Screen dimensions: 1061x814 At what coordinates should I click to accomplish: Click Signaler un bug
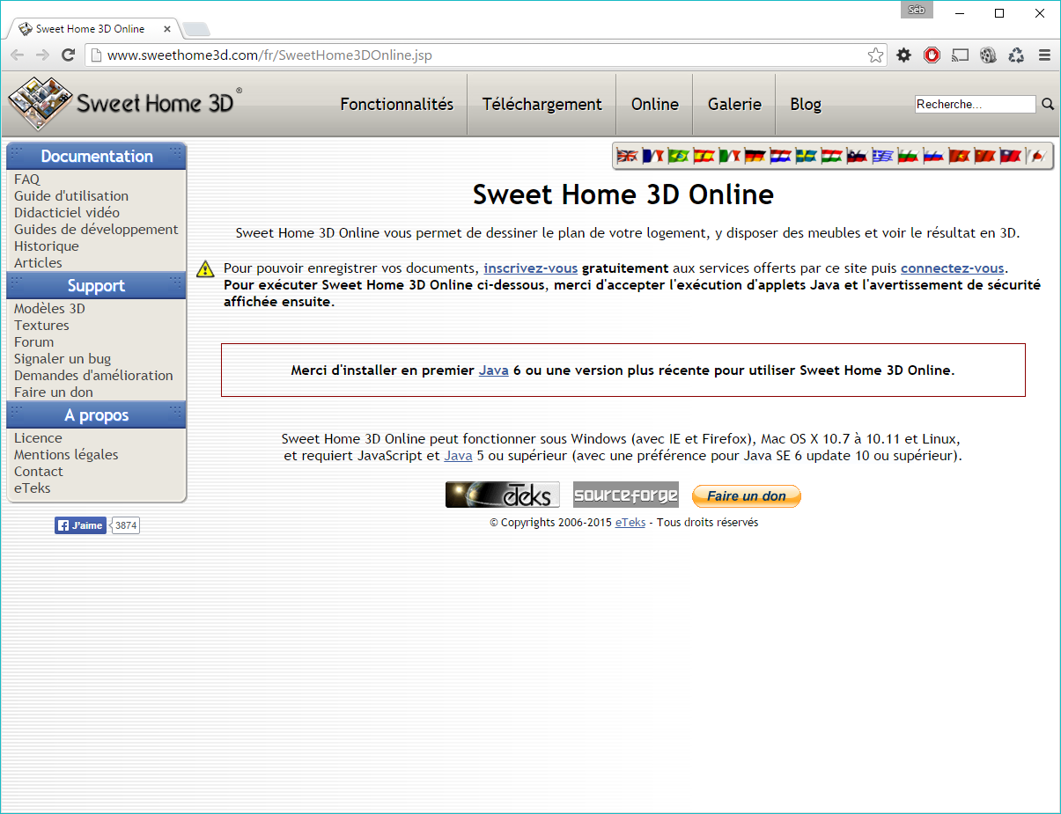[x=63, y=359]
